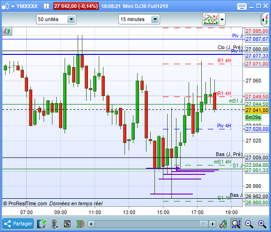Image resolution: width=271 pixels, height=232 pixels.
Task: Click the 27 087,67 Piv J price label
Action: point(257,39)
